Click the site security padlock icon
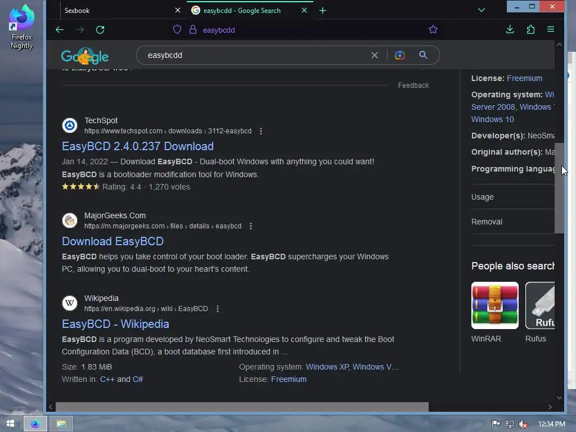576x432 pixels. pyautogui.click(x=193, y=30)
